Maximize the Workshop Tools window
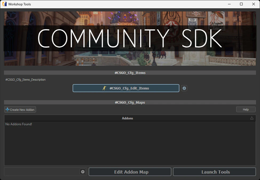The image size is (260, 180). [x=241, y=4]
